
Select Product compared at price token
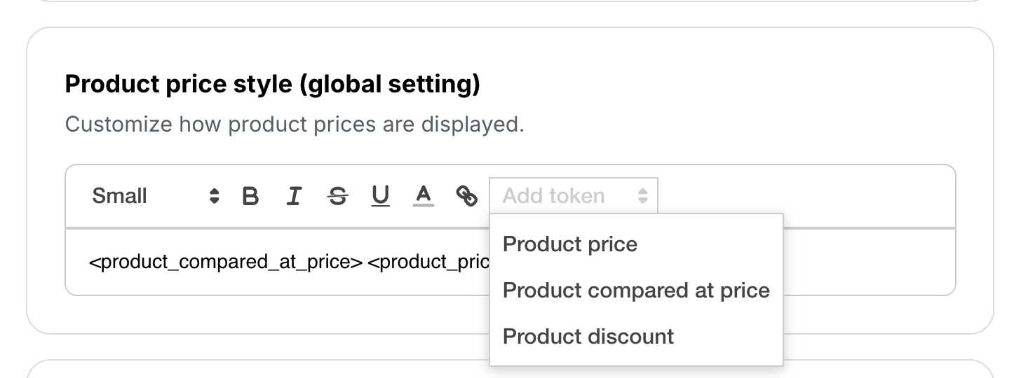coord(636,290)
